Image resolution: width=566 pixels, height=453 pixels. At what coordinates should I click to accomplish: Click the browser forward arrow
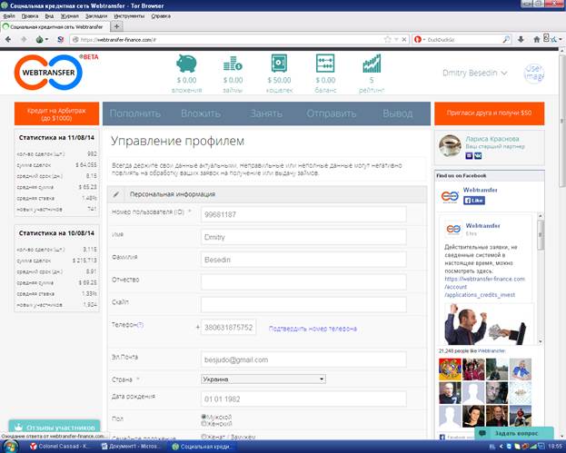tap(24, 39)
